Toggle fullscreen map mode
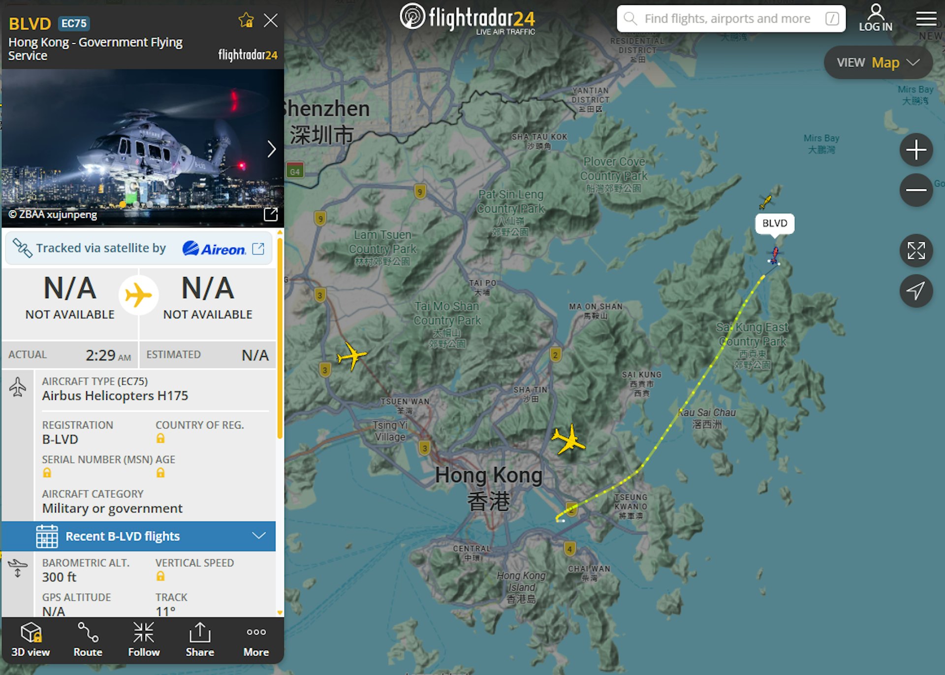The image size is (945, 675). pyautogui.click(x=916, y=250)
